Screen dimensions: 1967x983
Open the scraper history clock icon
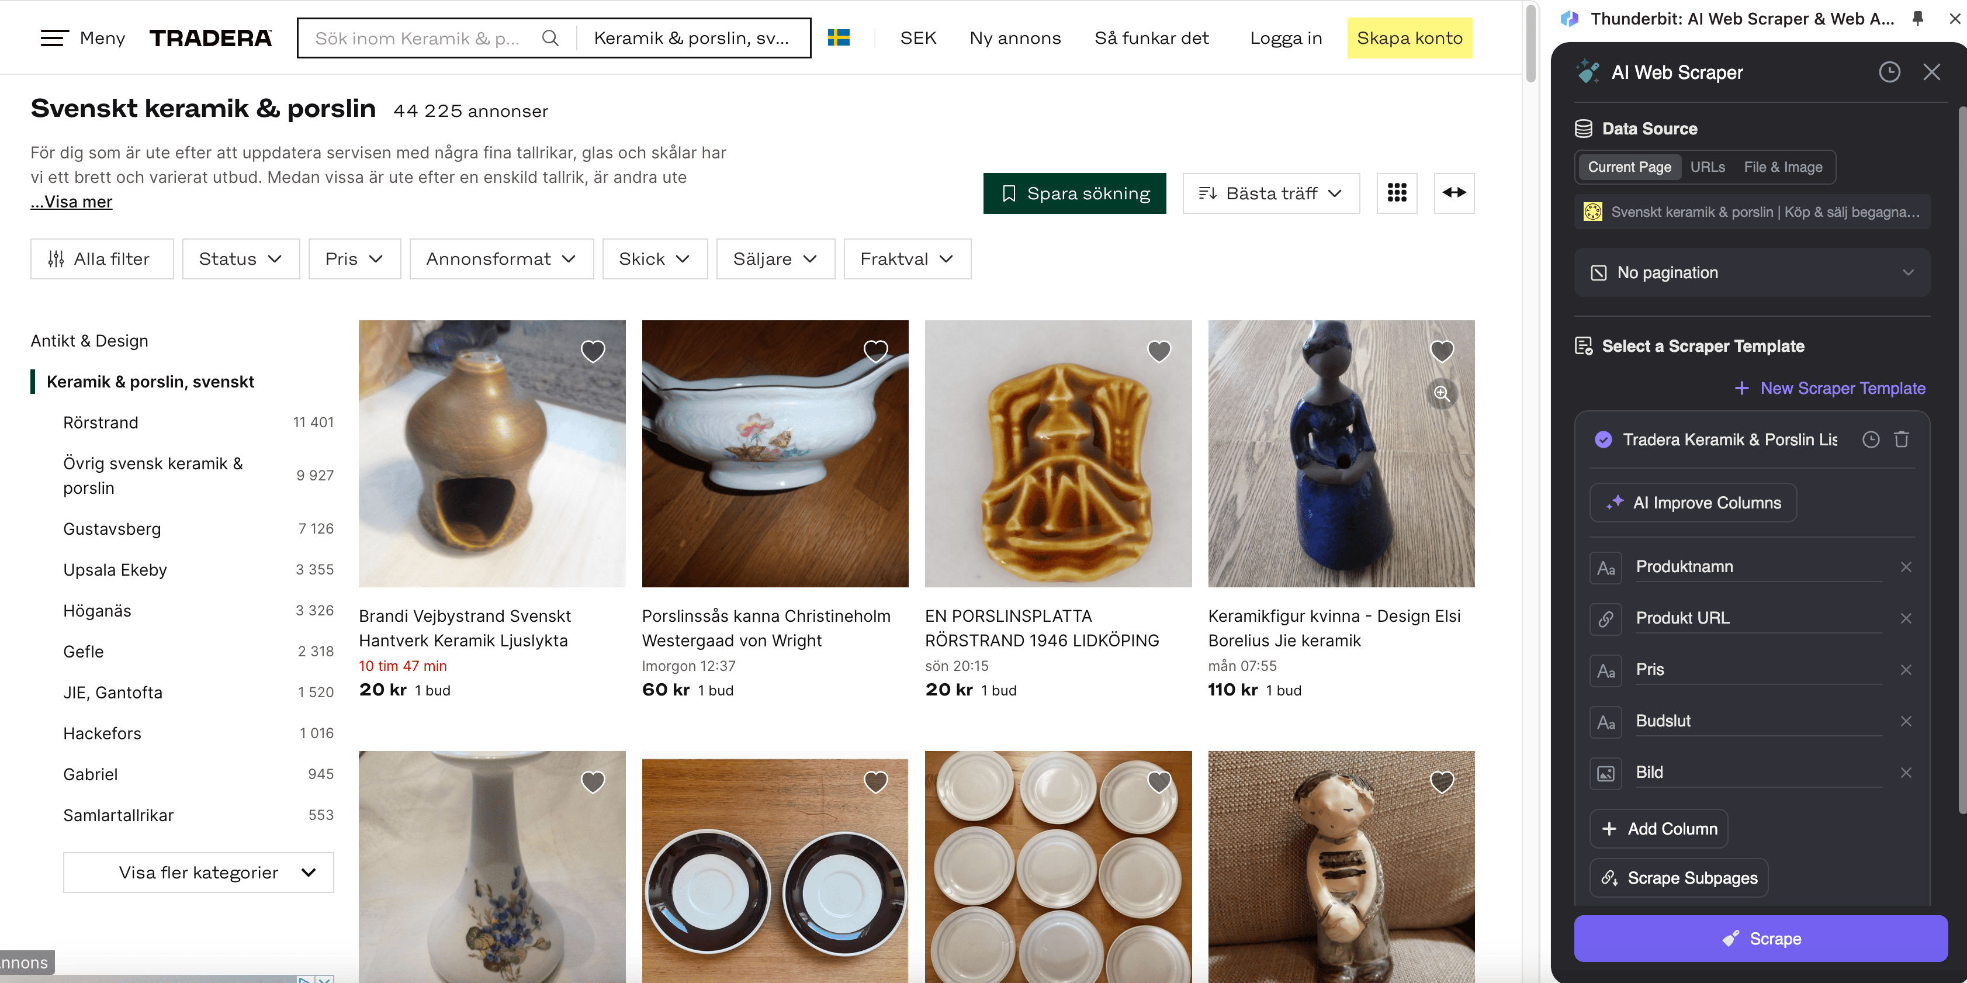tap(1889, 72)
